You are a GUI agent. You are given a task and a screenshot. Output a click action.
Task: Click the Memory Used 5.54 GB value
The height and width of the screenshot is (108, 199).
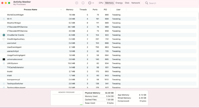(110, 96)
